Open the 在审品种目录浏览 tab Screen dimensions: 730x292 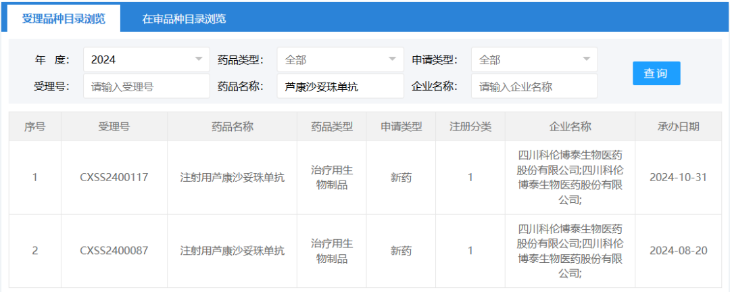tap(184, 19)
